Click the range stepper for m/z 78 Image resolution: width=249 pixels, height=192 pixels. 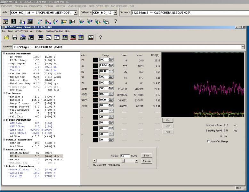pyautogui.click(x=111, y=83)
